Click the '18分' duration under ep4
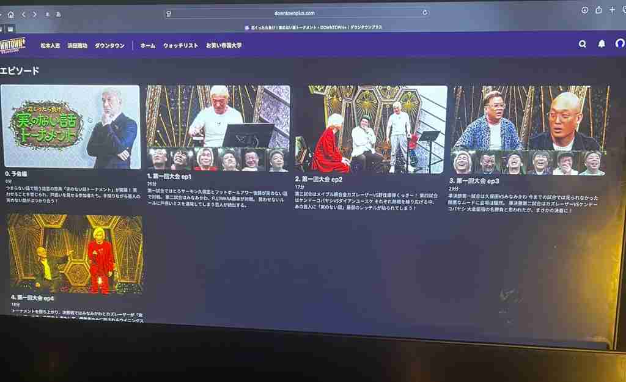This screenshot has height=382, width=626. (x=15, y=304)
